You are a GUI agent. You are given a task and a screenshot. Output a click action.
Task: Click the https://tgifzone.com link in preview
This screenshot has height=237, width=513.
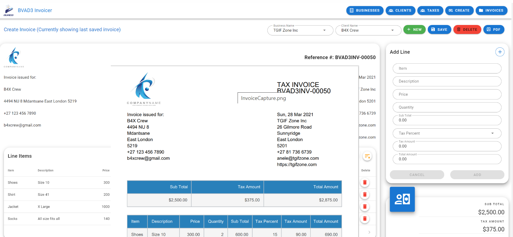coord(297,164)
